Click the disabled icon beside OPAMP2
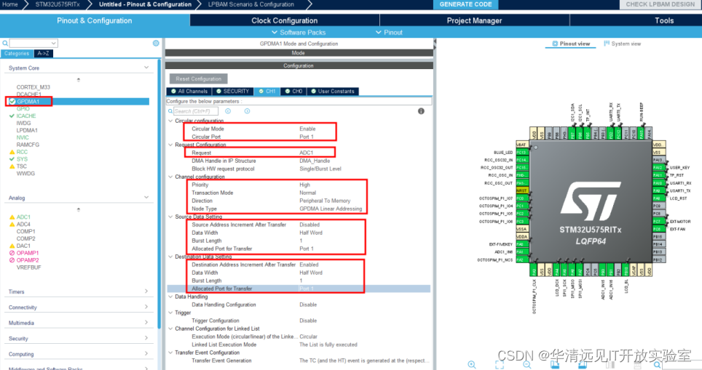The width and height of the screenshot is (702, 370). (x=12, y=260)
